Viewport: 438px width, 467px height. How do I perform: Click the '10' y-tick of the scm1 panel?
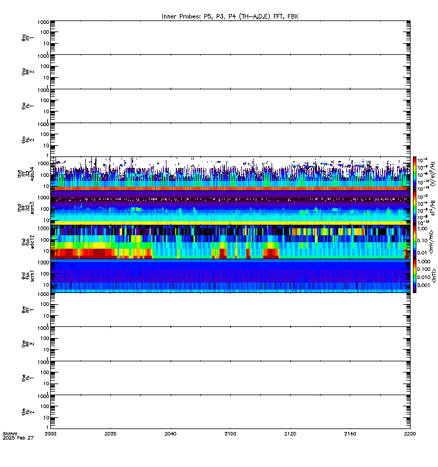tap(46, 285)
